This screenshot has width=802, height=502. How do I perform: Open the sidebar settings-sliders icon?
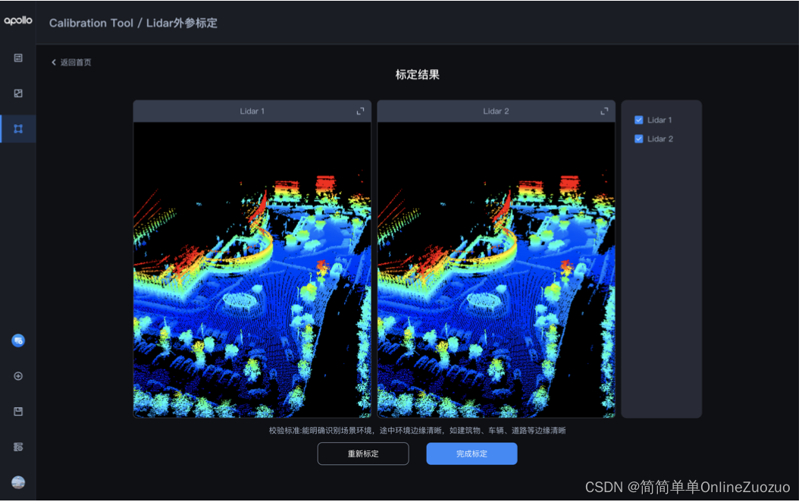click(x=18, y=447)
